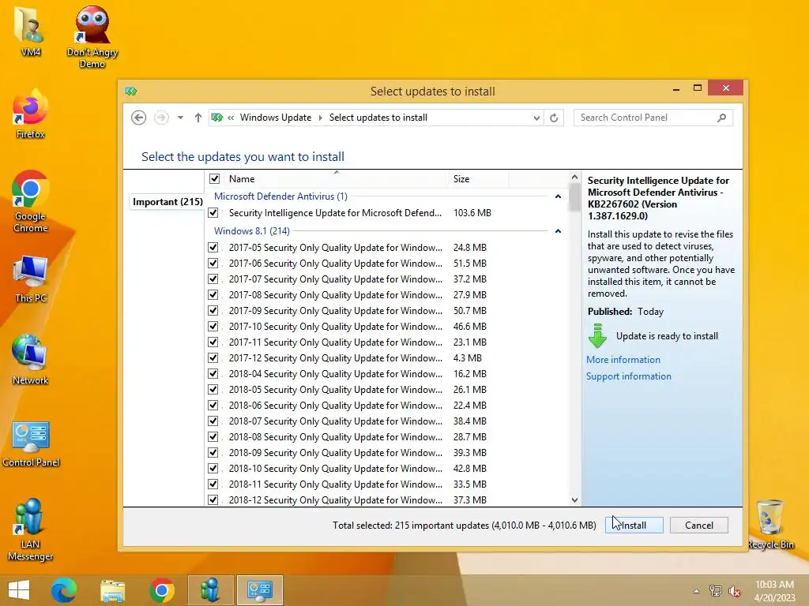Click the muted volume tray icon
Screen dimensions: 809x606
[735, 591]
